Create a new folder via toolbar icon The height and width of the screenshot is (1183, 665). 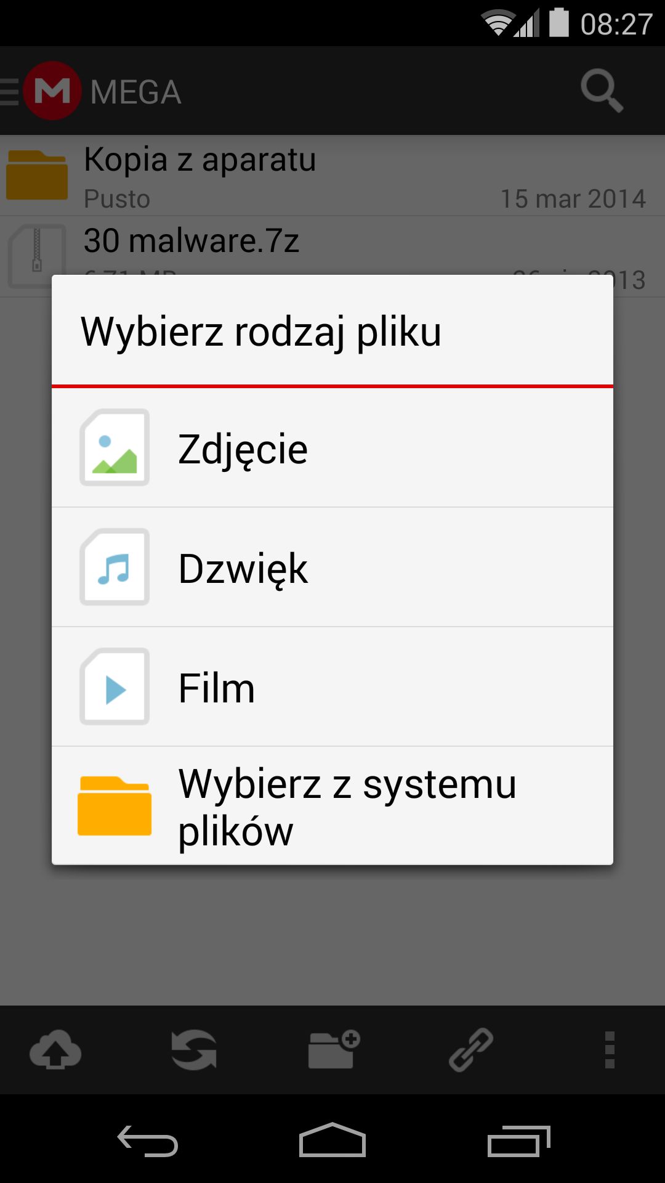[333, 1049]
